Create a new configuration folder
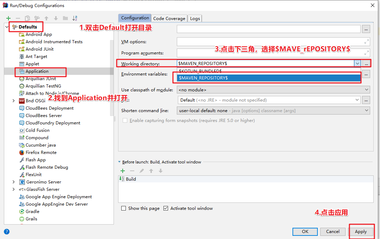Viewport: 380px width, 239px height. point(65,18)
